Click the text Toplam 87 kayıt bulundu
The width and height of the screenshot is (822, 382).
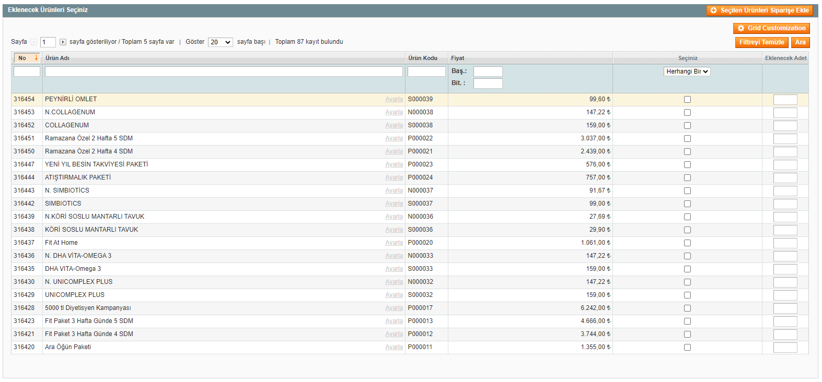click(309, 42)
